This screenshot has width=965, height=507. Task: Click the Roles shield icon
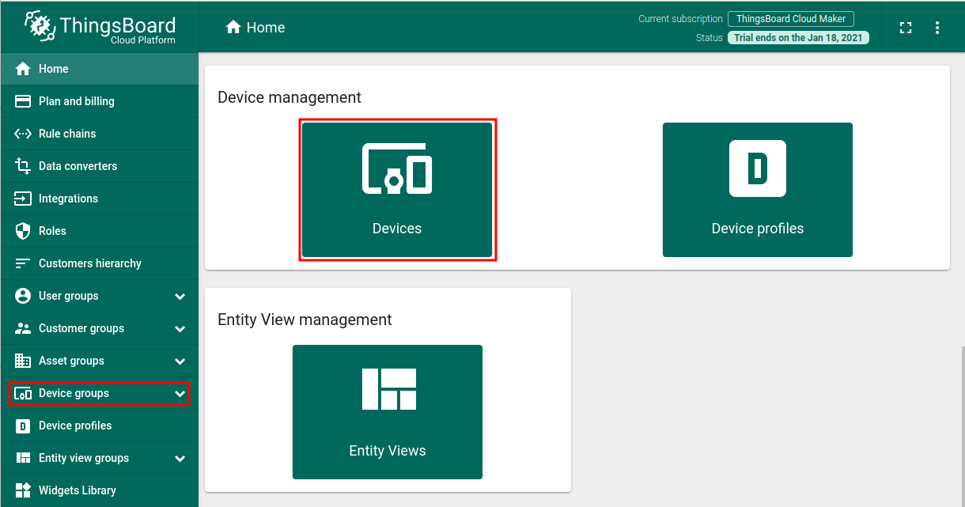tap(23, 231)
